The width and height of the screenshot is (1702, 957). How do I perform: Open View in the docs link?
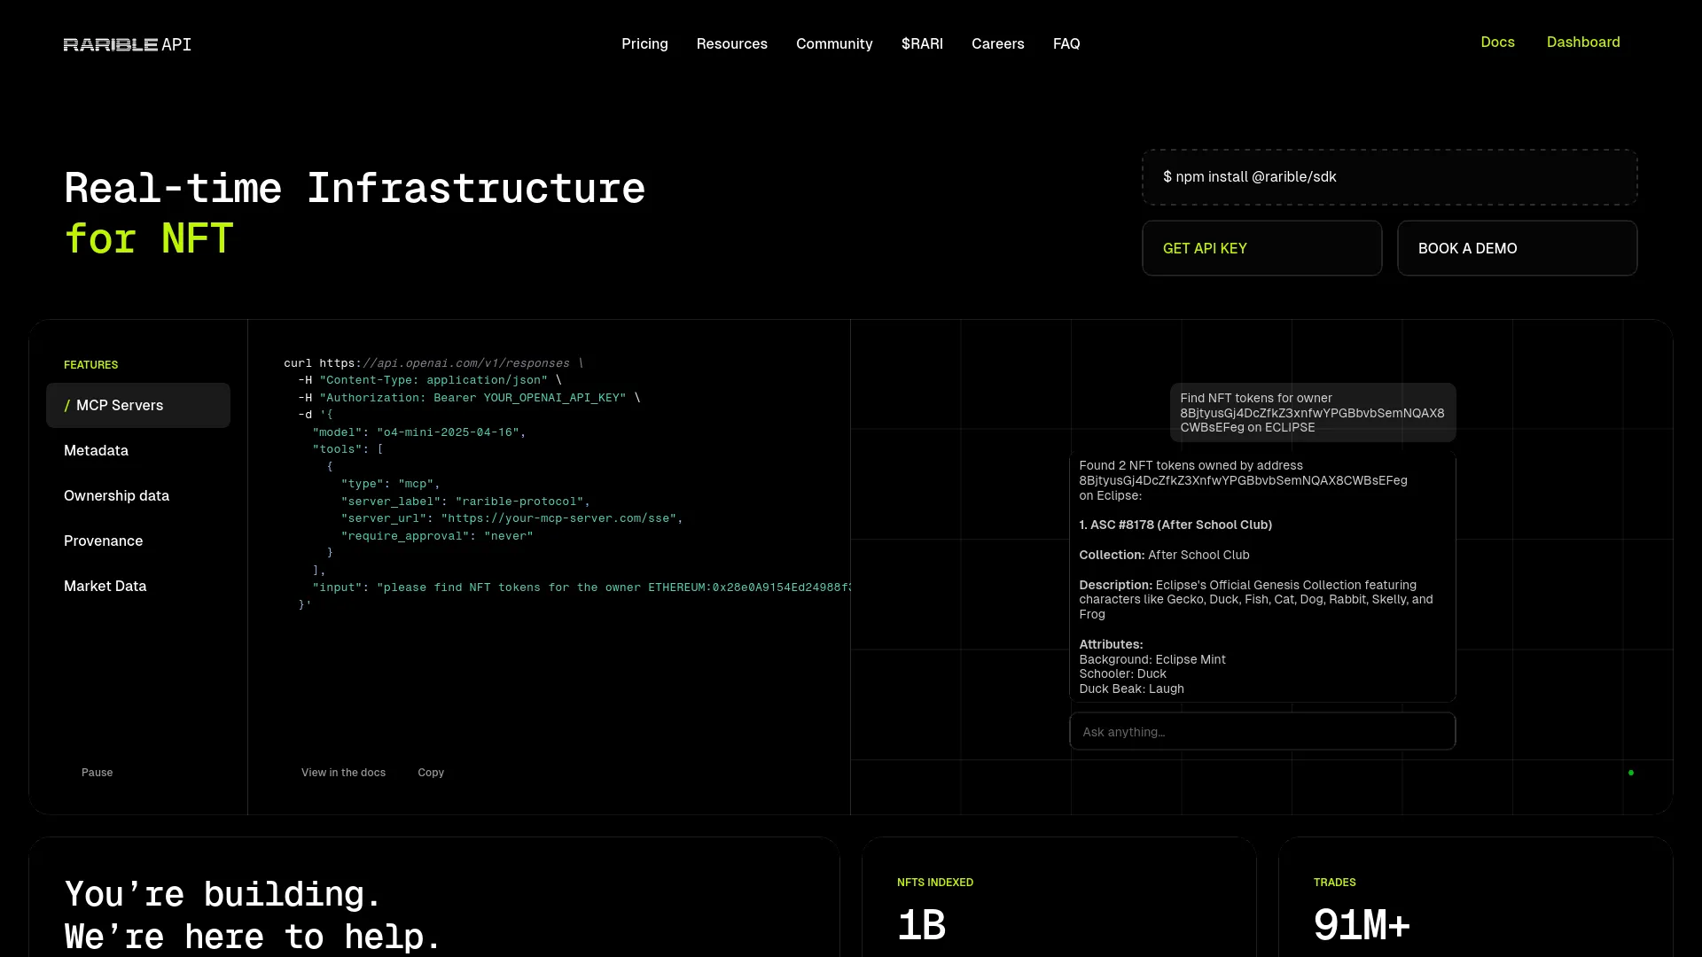(343, 773)
